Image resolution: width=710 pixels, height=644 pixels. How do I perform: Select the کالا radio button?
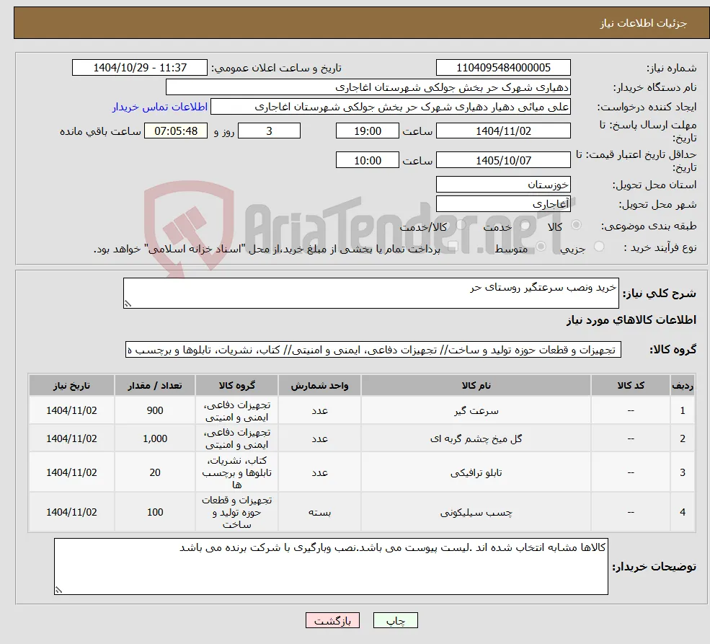576,225
